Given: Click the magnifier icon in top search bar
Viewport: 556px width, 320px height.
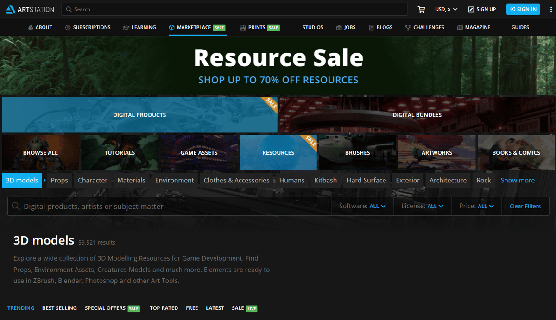Looking at the screenshot, I should (x=69, y=9).
